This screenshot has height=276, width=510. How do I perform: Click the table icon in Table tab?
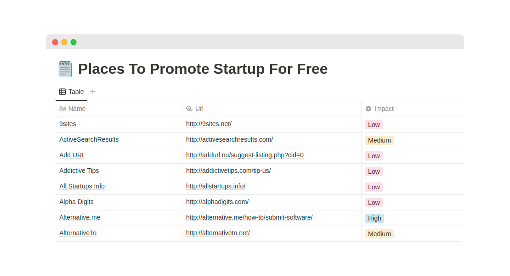click(62, 92)
